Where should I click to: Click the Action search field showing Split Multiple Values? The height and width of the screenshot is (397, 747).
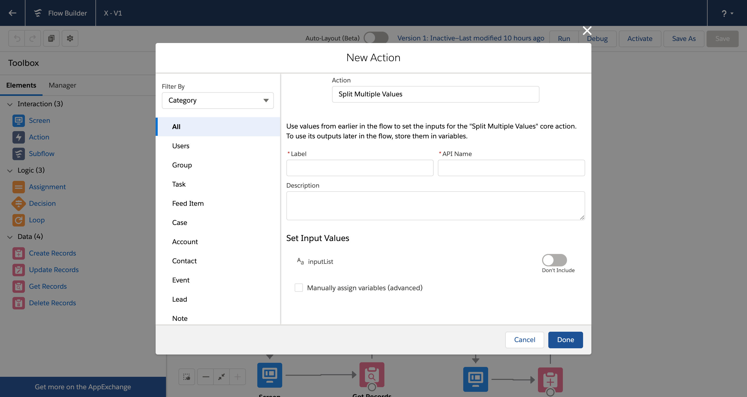(435, 94)
